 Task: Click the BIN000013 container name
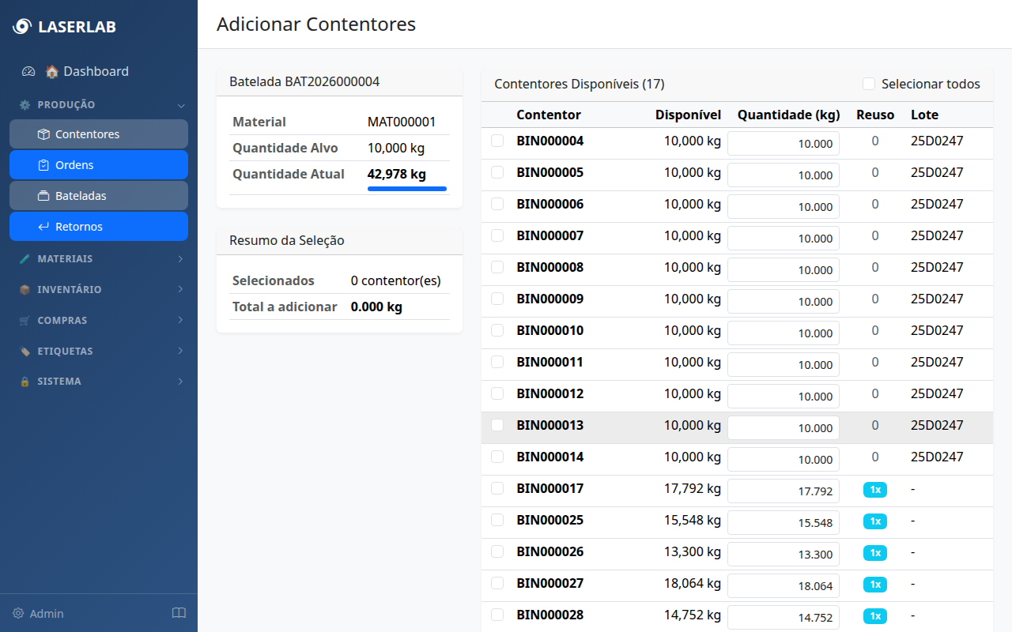click(549, 425)
